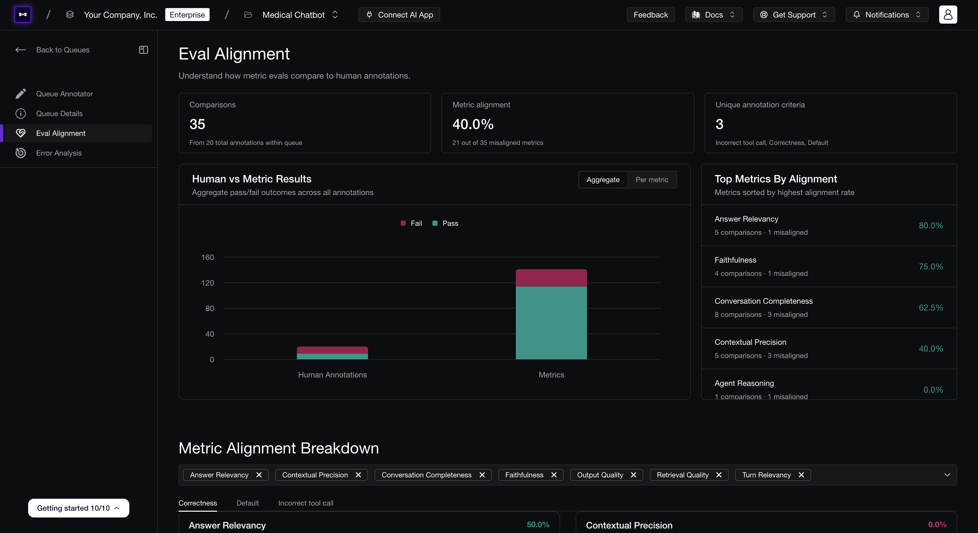
Task: Click the Connect AI App button
Action: tap(399, 15)
